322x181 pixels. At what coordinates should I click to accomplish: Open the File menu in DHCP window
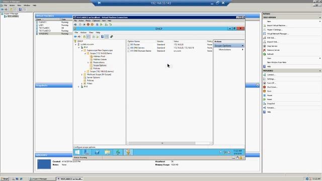(76, 32)
